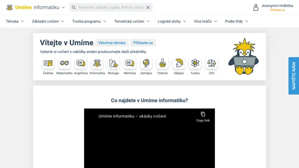Click the Anonymní Hrdlička username

coord(277,6)
